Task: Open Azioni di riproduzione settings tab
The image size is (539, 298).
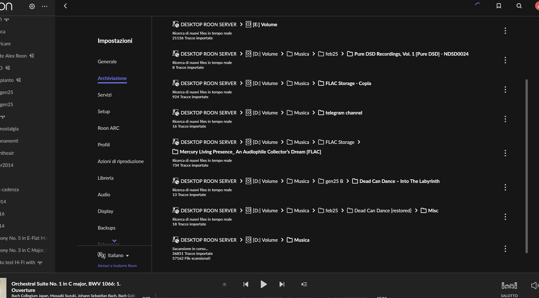Action: click(120, 161)
